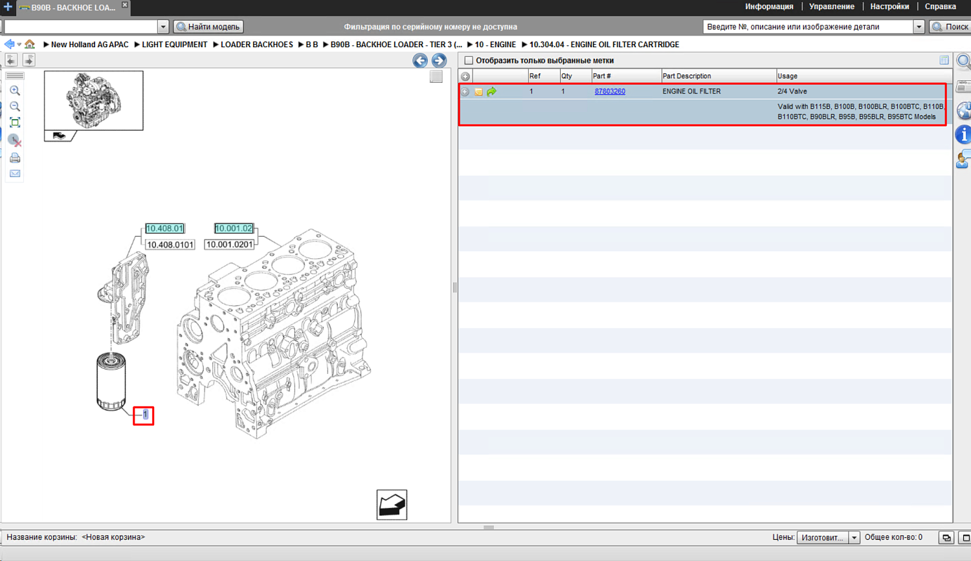The image size is (971, 561).
Task: Collapse the panel with the left-arrow page icon
Action: coord(11,60)
